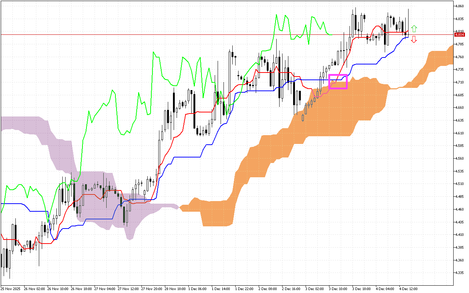This screenshot has width=469, height=293.
Task: Click the 4.335 price axis label
Action: click(x=459, y=273)
